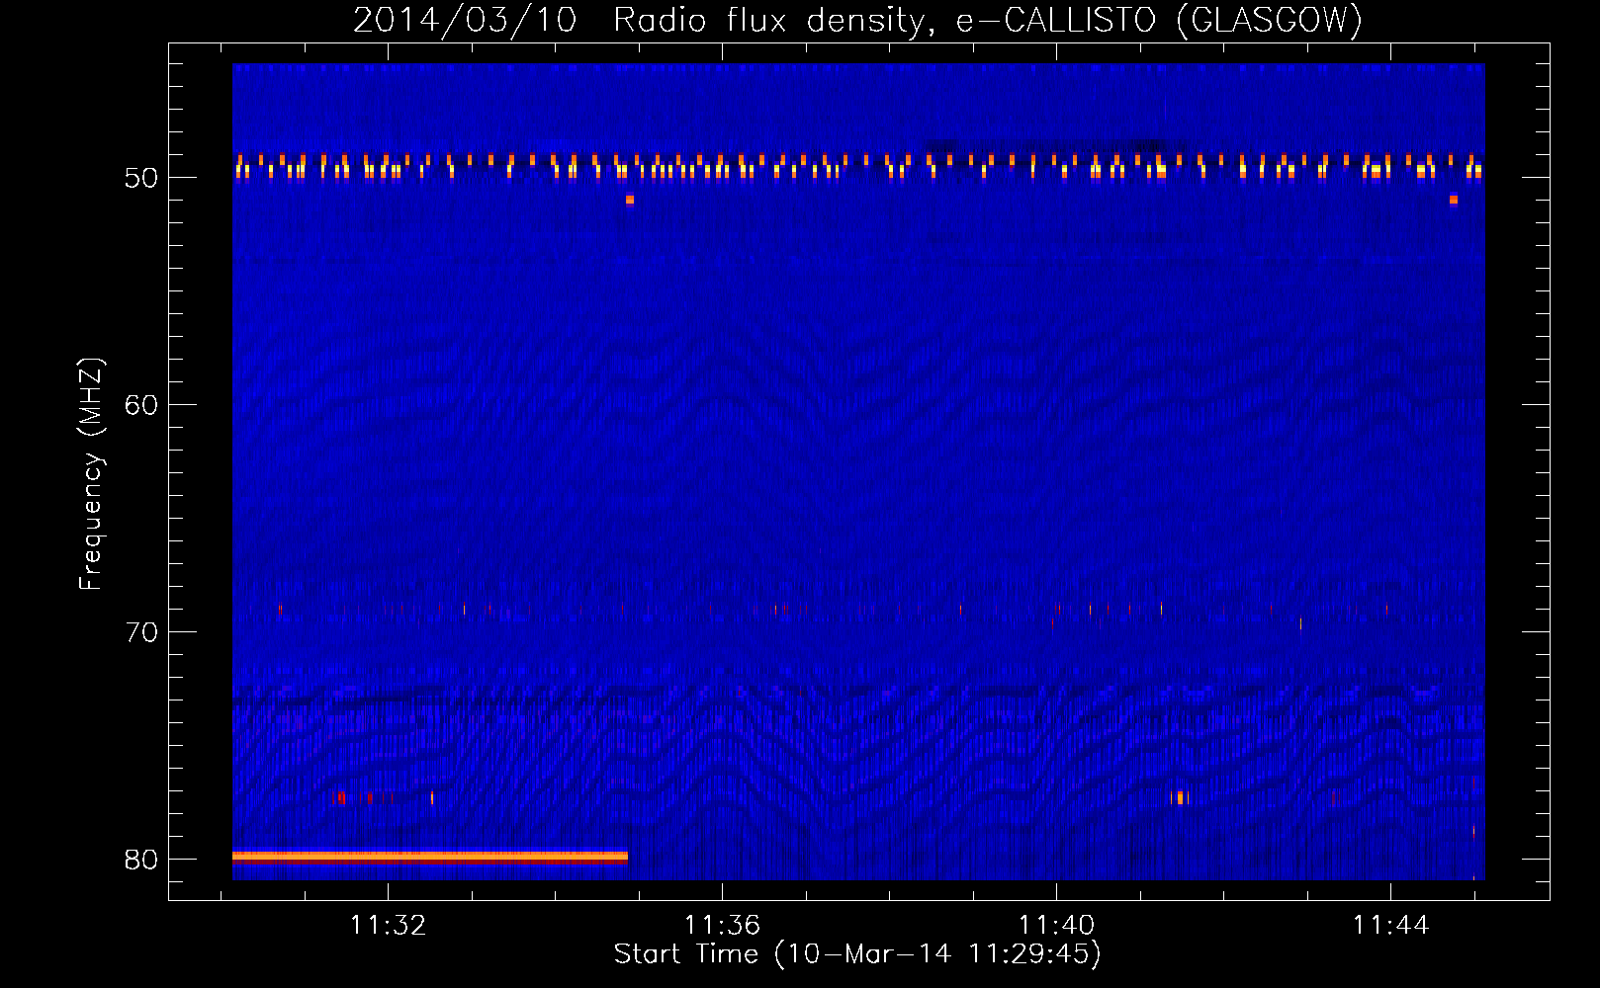This screenshot has width=1600, height=988.
Task: Click the plot title '2014/03/10 Radio flux density, e-CALLISTO (GLASGOW)'
Action: [x=857, y=20]
